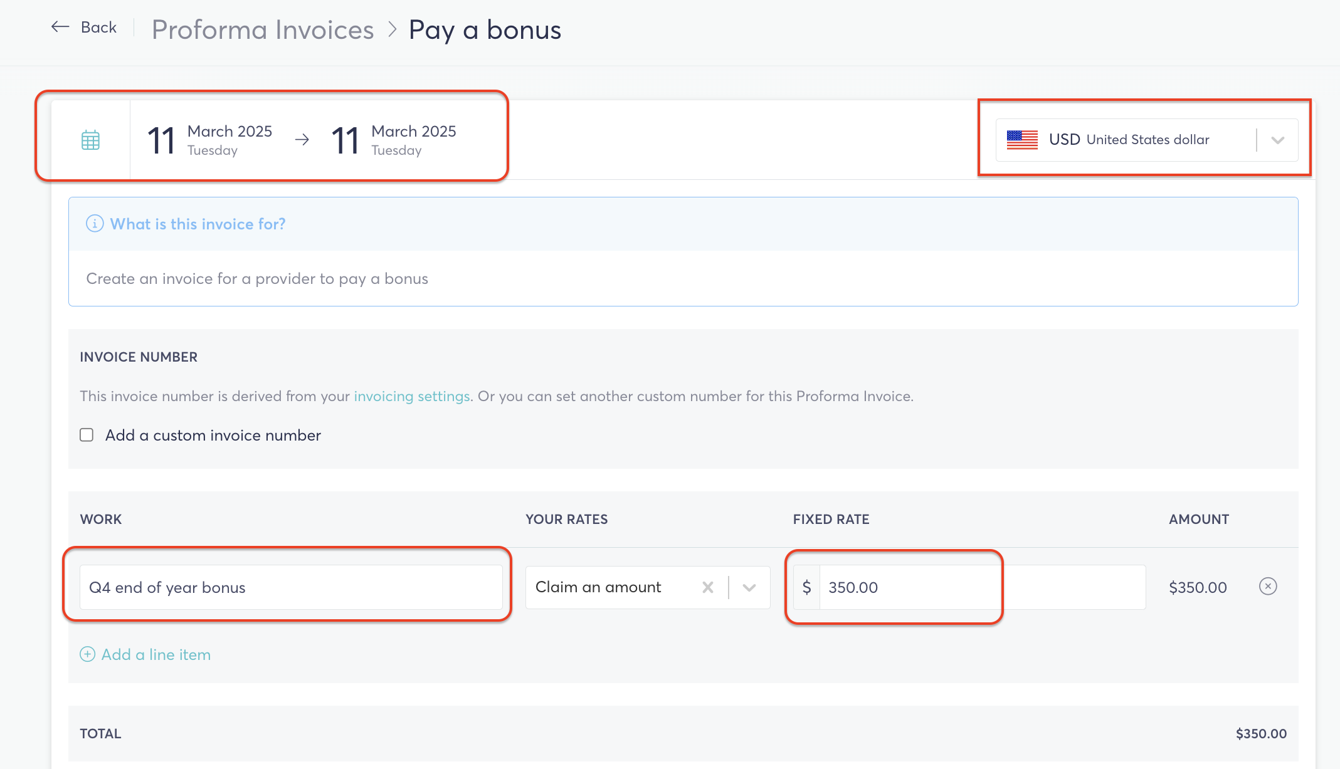Open the invoicing settings link
The image size is (1340, 769).
[412, 396]
